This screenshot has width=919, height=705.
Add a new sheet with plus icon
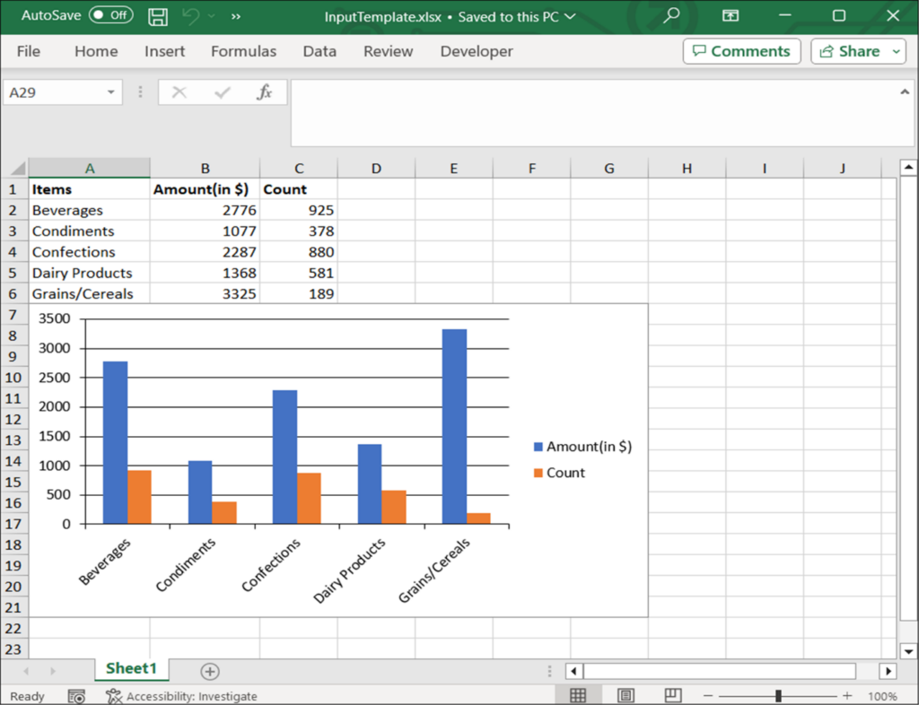(210, 671)
